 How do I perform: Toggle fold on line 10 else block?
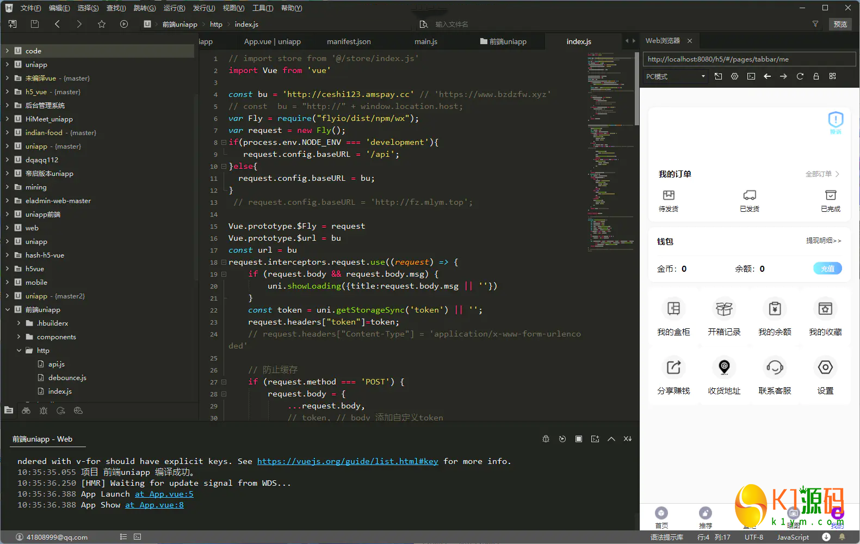coord(224,166)
